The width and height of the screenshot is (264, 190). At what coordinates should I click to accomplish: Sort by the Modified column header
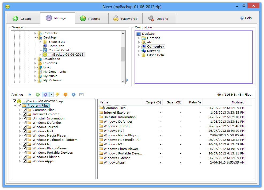click(x=238, y=102)
